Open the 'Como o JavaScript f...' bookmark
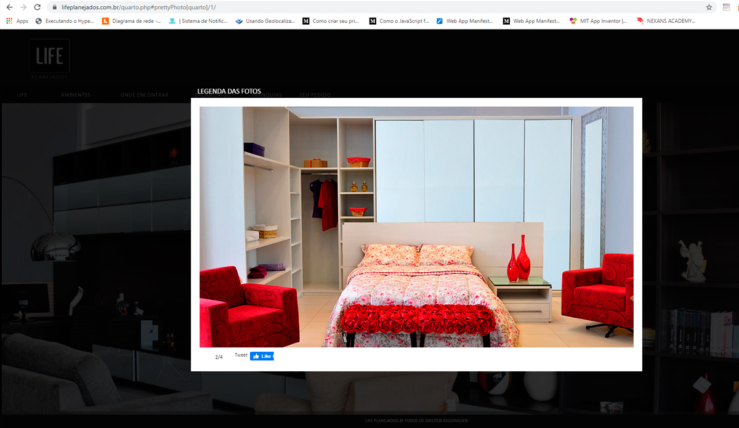 399,21
